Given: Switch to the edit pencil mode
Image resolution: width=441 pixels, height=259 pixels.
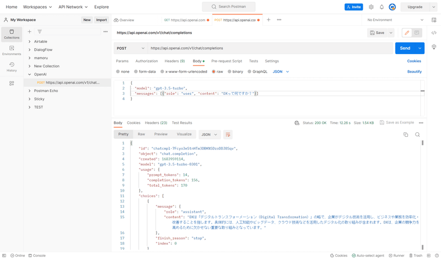Looking at the screenshot, I should pos(407,33).
